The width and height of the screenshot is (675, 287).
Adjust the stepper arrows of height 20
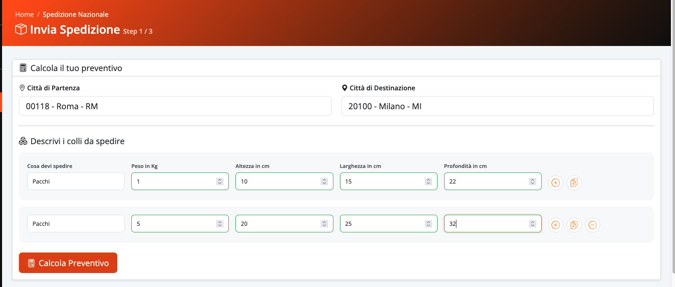[324, 224]
